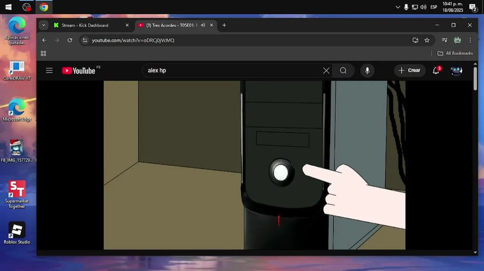Open the Windows action center
The width and height of the screenshot is (484, 271).
pyautogui.click(x=473, y=7)
